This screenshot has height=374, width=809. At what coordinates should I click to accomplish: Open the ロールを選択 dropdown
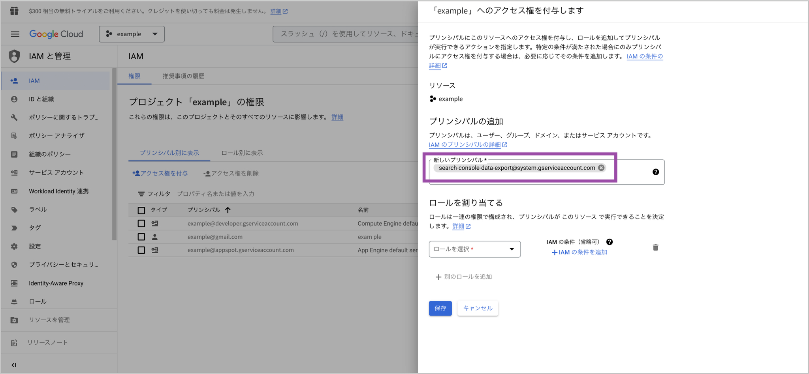[x=474, y=249]
